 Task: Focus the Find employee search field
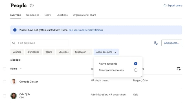(x=39, y=43)
